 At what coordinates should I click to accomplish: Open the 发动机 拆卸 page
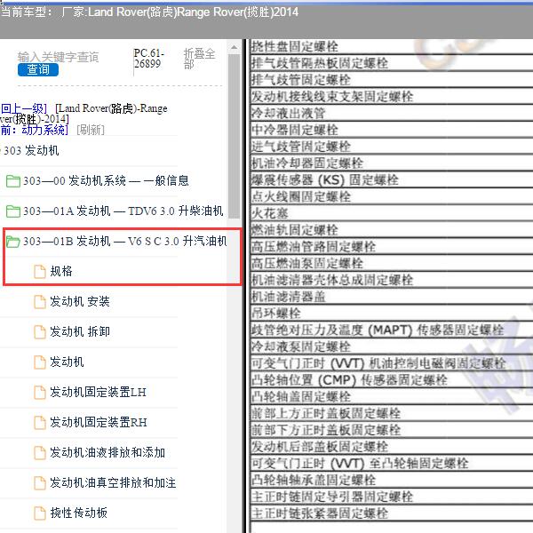tap(80, 331)
